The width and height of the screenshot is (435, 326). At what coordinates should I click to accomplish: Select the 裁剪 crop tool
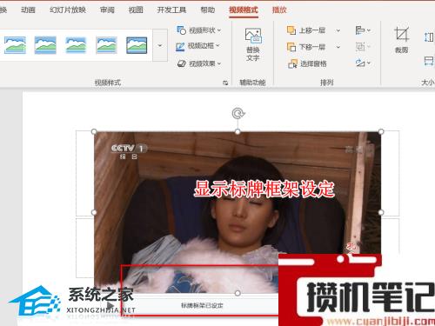(x=402, y=40)
